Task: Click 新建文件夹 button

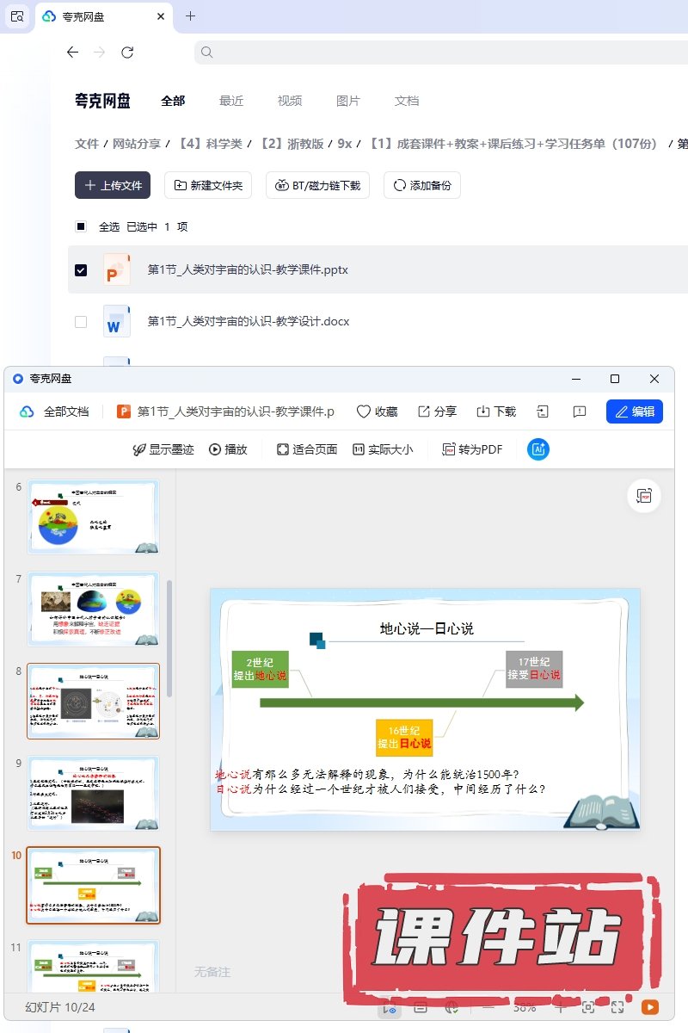Action: [208, 185]
